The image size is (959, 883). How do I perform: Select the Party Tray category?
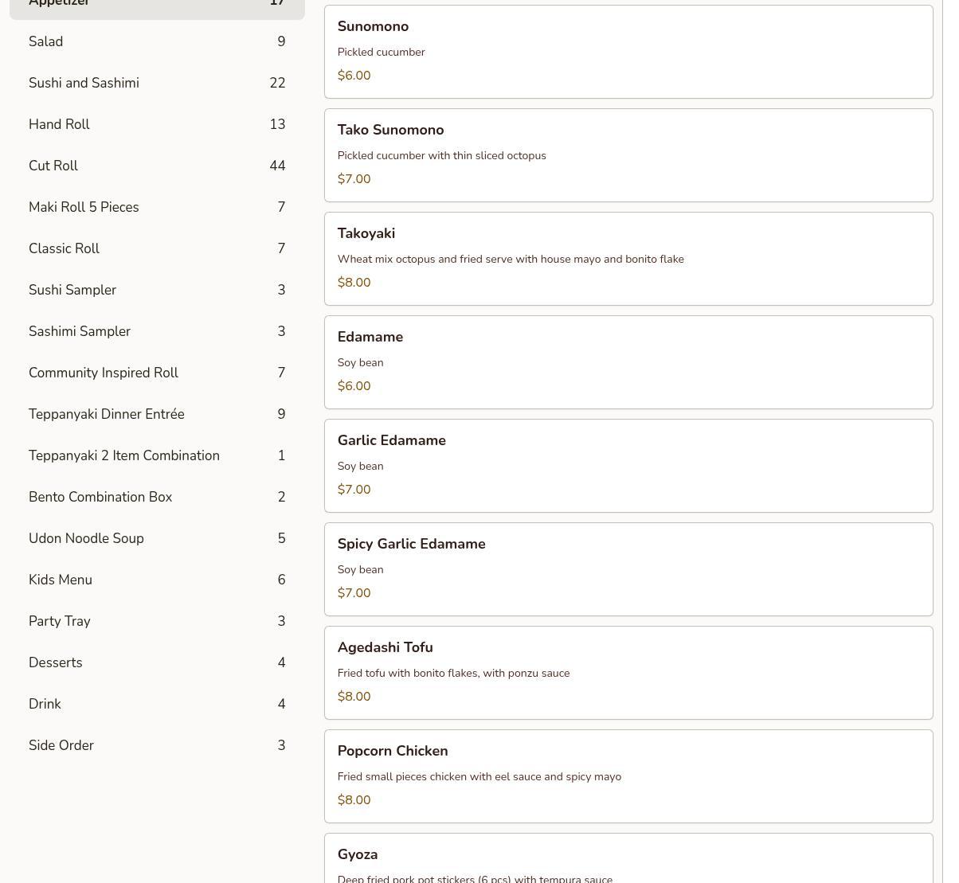157,621
